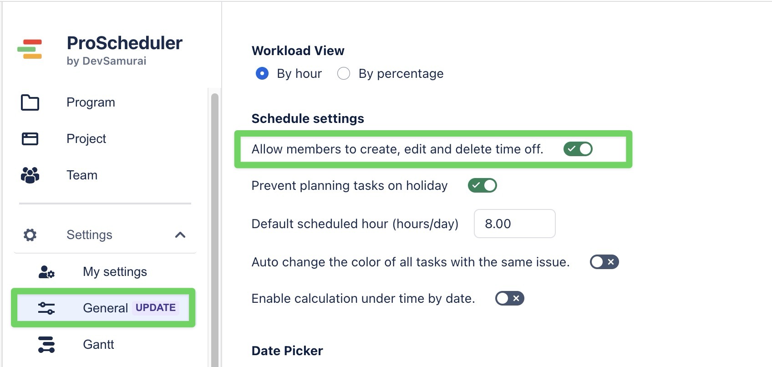The image size is (772, 367).
Task: Enable calculation under time by date
Action: [x=509, y=298]
